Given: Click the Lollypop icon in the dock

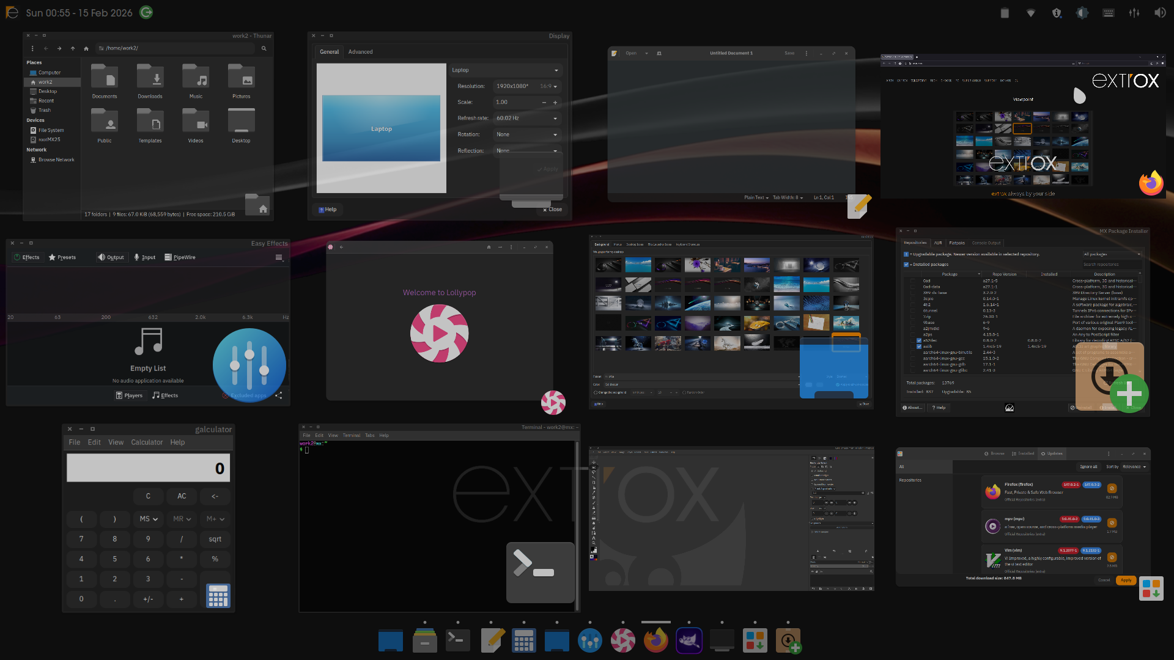Looking at the screenshot, I should (x=622, y=640).
